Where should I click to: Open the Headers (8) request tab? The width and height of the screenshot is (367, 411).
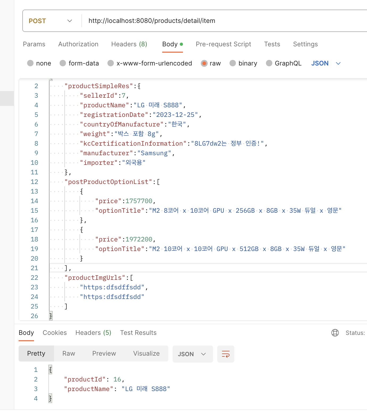[x=129, y=44]
